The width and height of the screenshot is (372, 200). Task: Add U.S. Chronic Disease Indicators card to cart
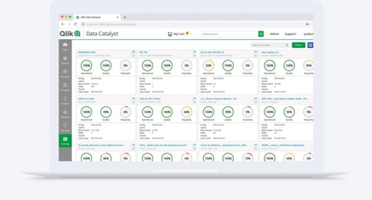[x=255, y=102]
